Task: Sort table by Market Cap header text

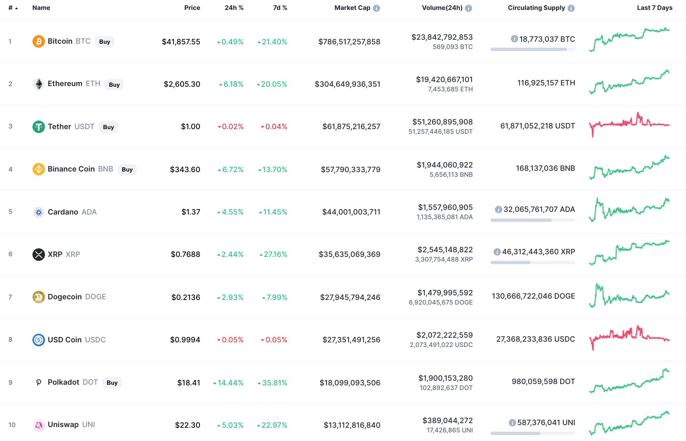Action: pyautogui.click(x=352, y=8)
